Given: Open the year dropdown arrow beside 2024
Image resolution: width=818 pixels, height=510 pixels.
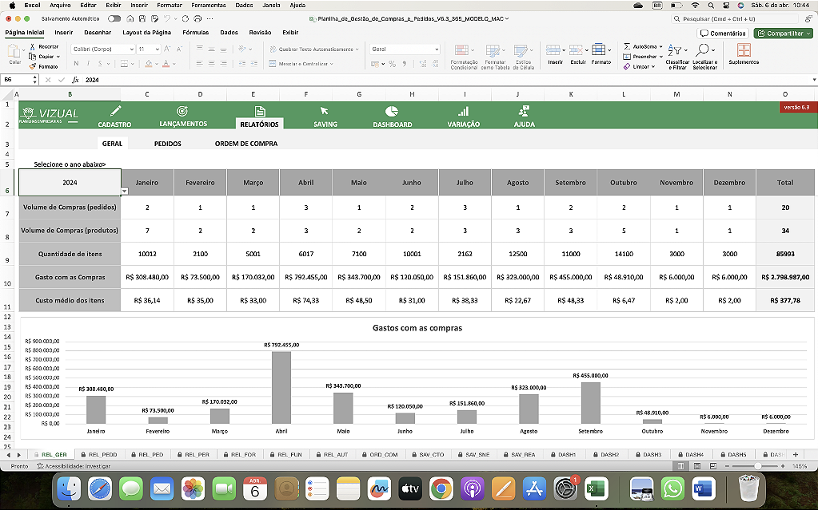Looking at the screenshot, I should point(124,192).
